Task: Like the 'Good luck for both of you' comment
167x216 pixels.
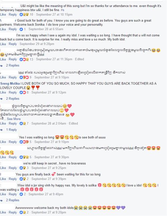Action: [3, 29]
